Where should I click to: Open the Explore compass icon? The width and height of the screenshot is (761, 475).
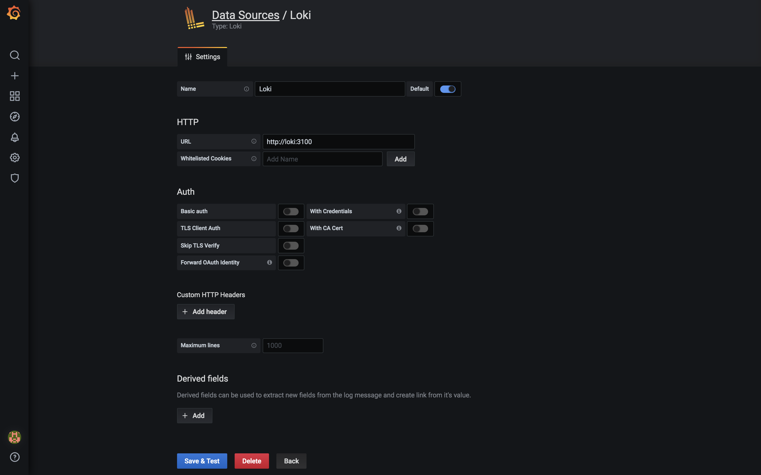point(15,117)
